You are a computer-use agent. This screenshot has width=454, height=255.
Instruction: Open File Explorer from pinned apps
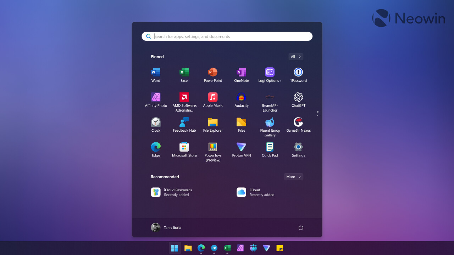coord(213,125)
